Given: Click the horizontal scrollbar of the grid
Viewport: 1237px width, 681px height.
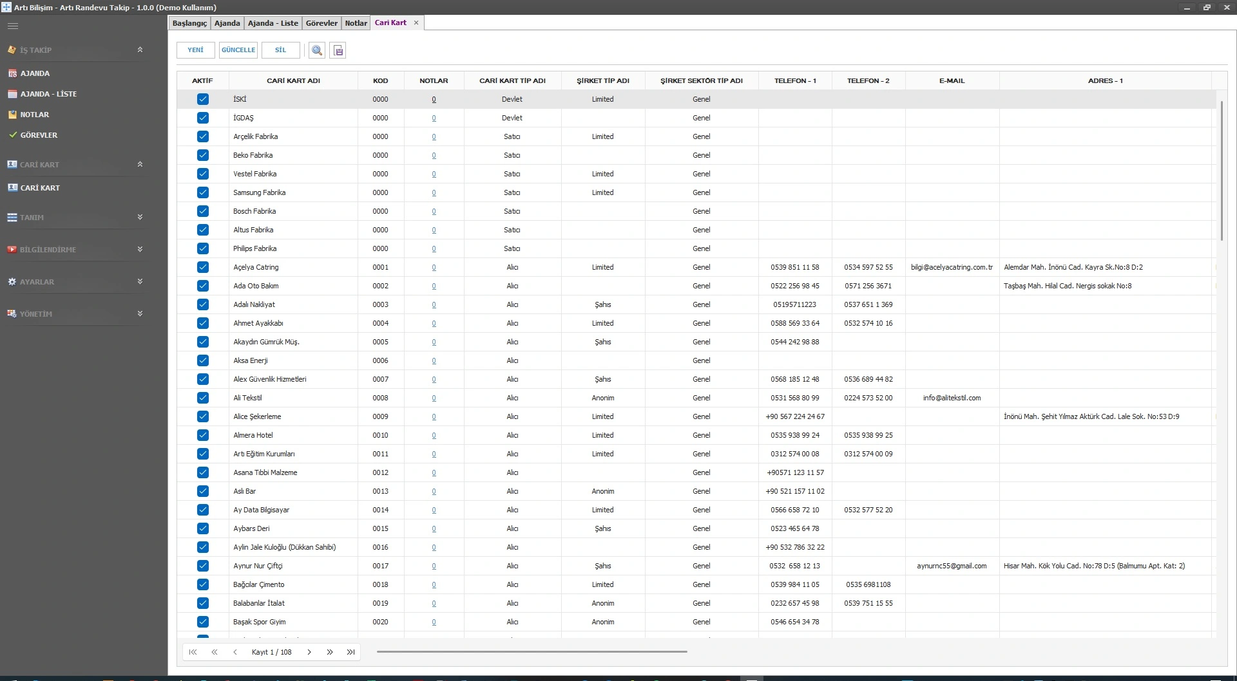Looking at the screenshot, I should point(532,651).
